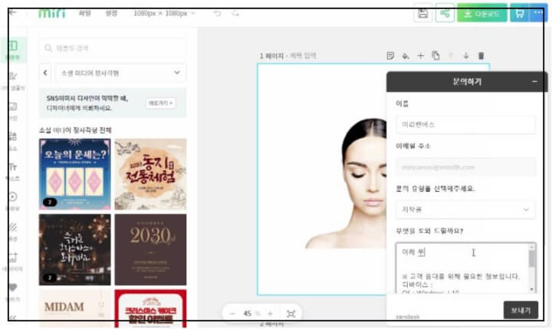Click the page 1 title input (제목 입력)
The width and height of the screenshot is (552, 329).
(x=303, y=56)
